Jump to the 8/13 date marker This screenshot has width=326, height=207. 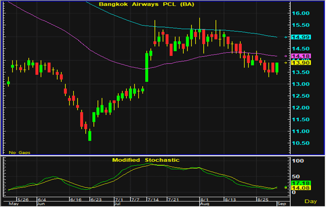click(x=230, y=199)
